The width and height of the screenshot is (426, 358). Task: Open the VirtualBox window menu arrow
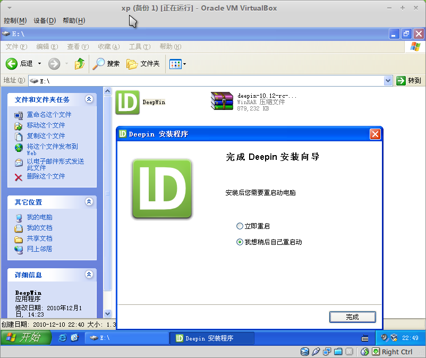tap(10, 8)
